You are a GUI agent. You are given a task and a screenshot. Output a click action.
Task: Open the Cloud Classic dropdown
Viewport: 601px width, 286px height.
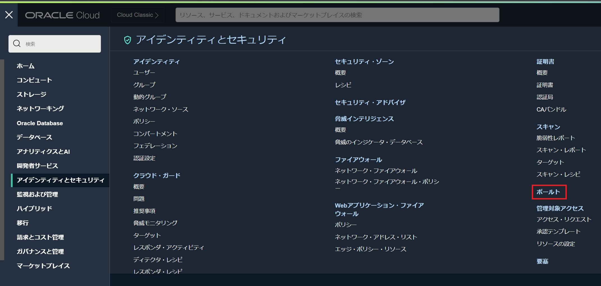click(138, 15)
